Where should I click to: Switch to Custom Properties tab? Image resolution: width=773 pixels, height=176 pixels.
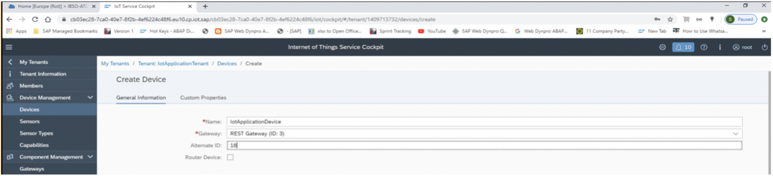tap(203, 97)
